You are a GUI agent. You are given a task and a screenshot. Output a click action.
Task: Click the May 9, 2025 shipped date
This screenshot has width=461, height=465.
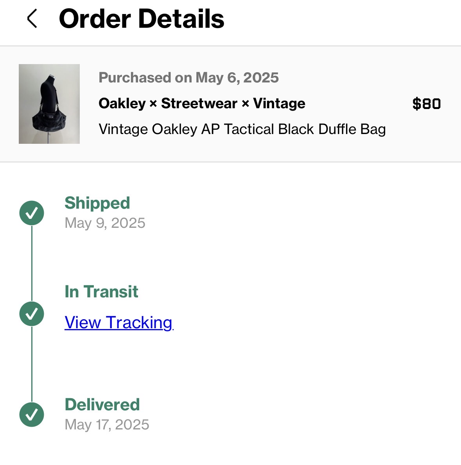coord(105,223)
